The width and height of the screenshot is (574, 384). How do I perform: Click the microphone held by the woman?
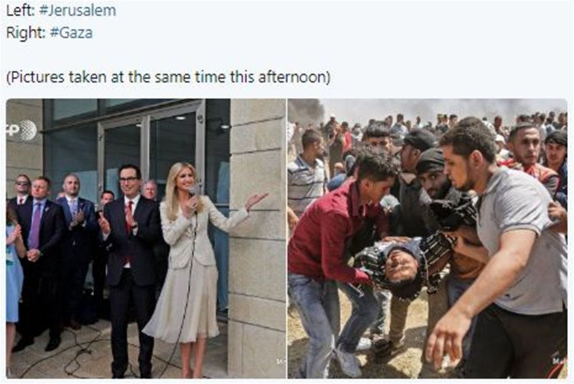point(194,193)
